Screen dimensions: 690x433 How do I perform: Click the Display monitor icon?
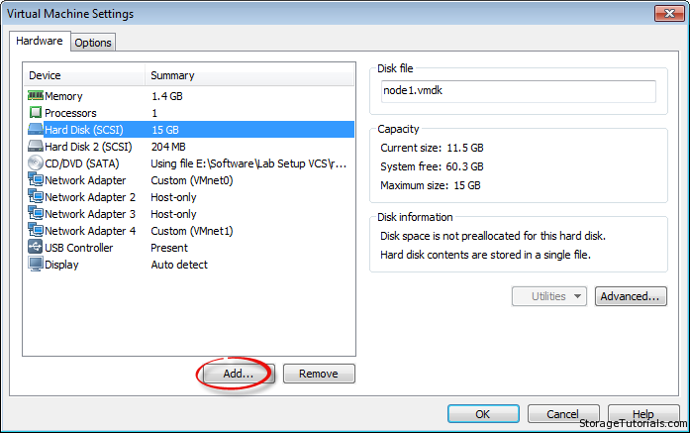(36, 265)
